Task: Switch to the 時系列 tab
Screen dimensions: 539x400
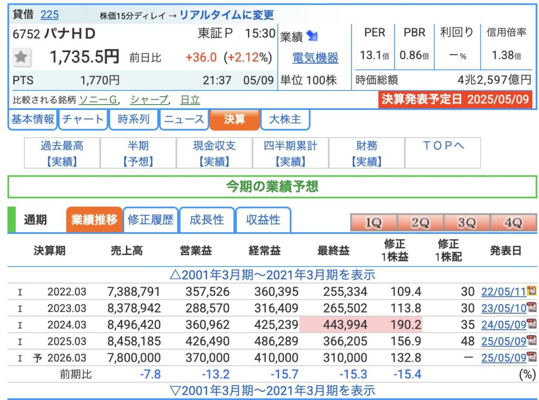Action: tap(133, 119)
